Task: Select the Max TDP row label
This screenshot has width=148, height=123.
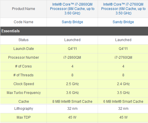Action: 24,117
